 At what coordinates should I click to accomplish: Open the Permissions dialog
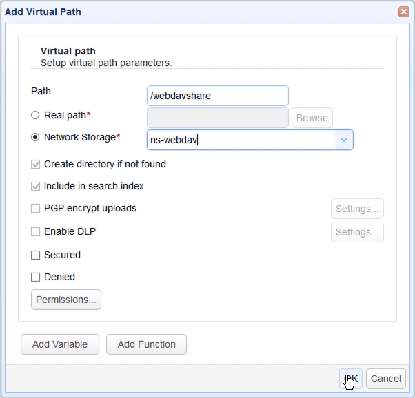pyautogui.click(x=66, y=300)
